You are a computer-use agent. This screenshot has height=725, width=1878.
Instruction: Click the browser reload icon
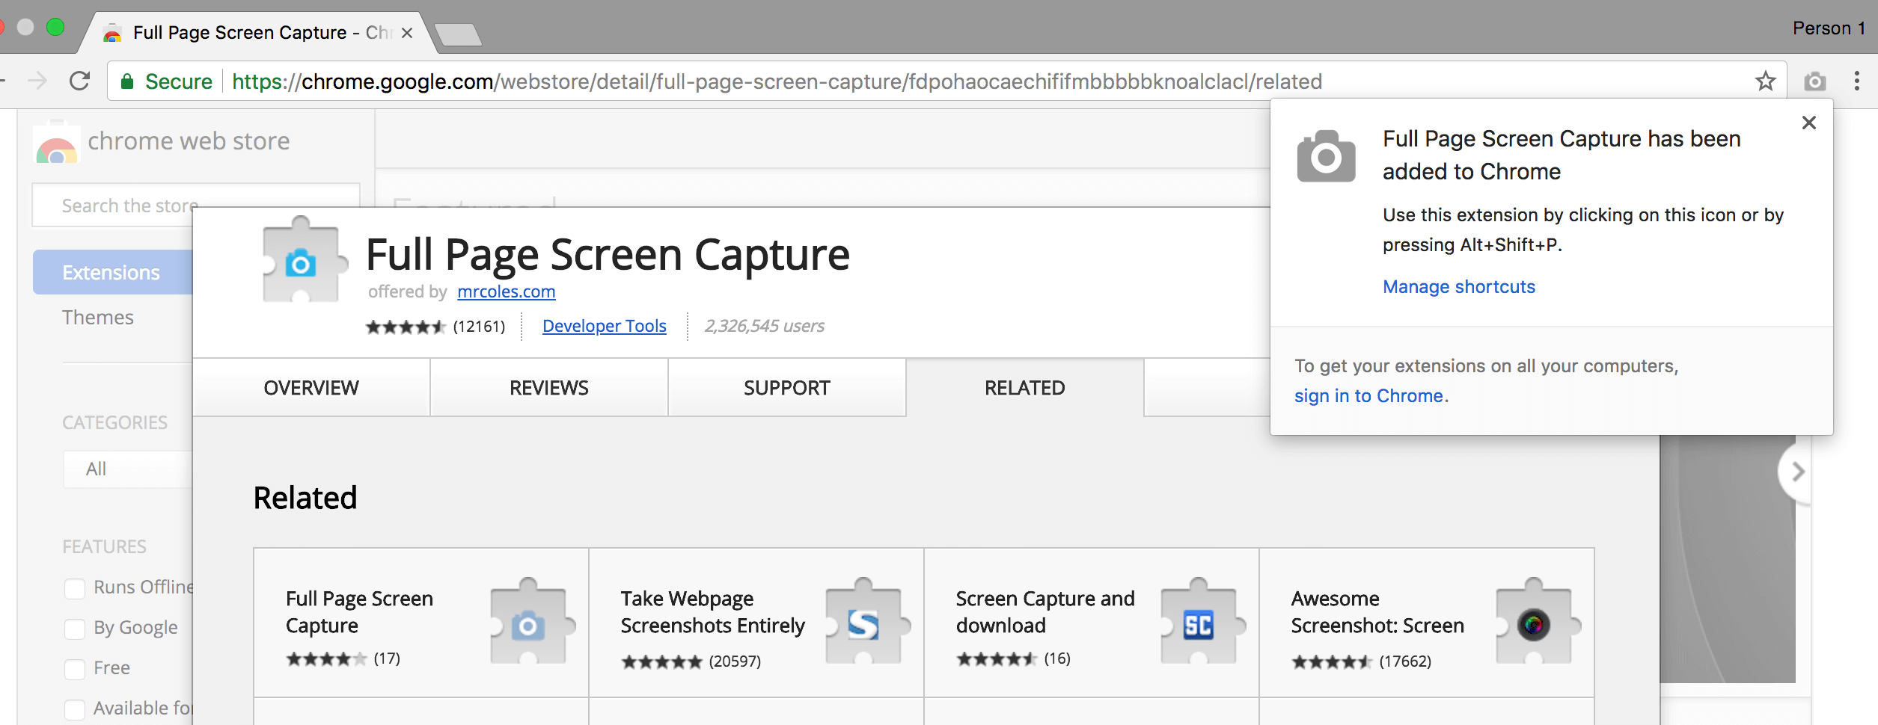[79, 81]
